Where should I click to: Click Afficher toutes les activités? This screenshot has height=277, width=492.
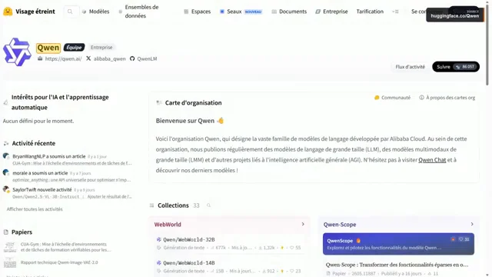pyautogui.click(x=35, y=209)
